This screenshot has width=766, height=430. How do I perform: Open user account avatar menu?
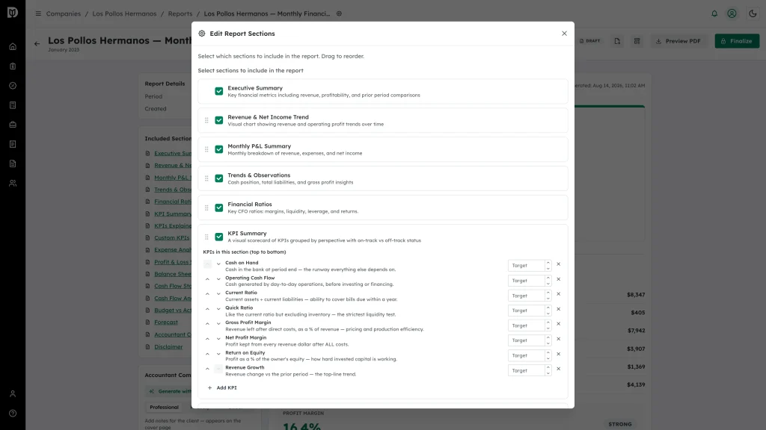click(x=732, y=13)
